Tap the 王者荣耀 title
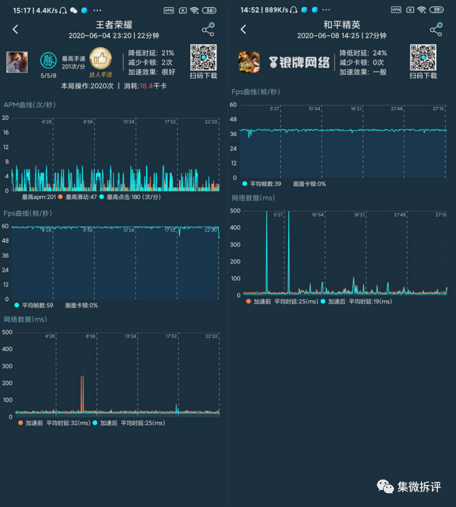Image resolution: width=456 pixels, height=507 pixels. pyautogui.click(x=114, y=25)
